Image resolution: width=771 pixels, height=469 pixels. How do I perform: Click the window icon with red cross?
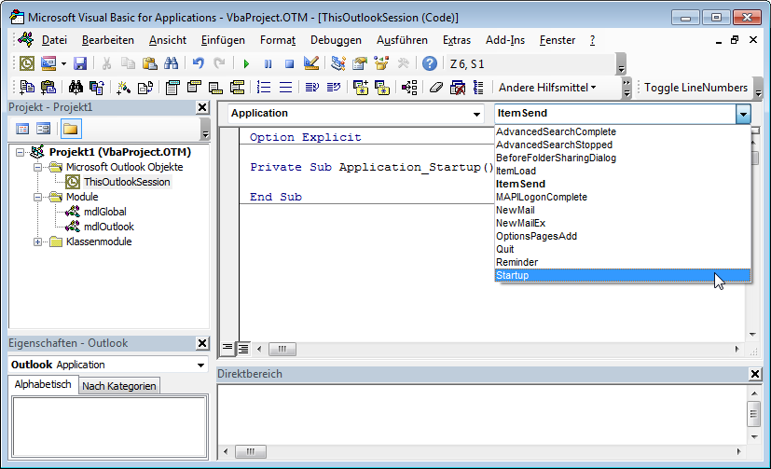pos(458,88)
